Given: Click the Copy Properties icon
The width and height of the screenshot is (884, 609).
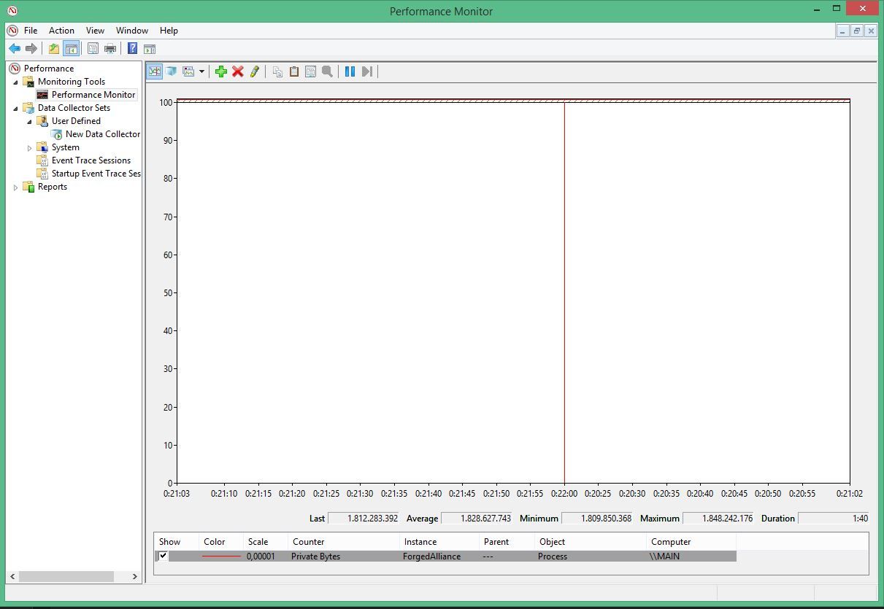Looking at the screenshot, I should pos(277,71).
